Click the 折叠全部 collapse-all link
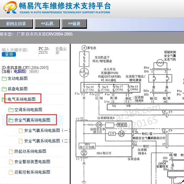184x184 pixels. [61, 51]
